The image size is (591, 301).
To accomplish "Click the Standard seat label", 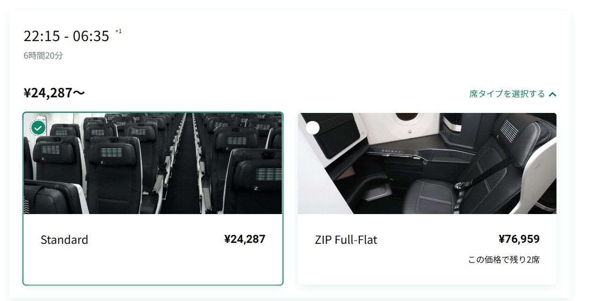I will click(64, 240).
